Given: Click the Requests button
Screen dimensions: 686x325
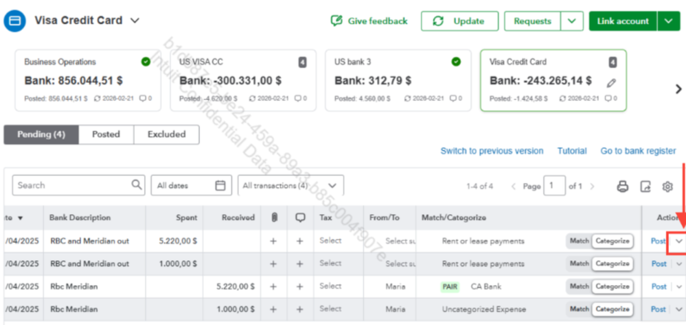Looking at the screenshot, I should 532,21.
